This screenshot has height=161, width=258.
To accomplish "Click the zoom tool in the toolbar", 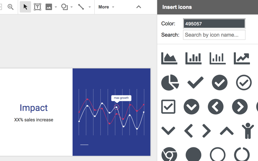I will [11, 7].
